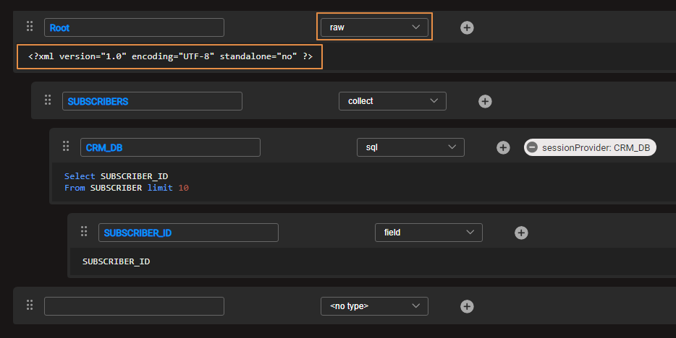Open the raw type dropdown
676x338 pixels.
point(374,27)
